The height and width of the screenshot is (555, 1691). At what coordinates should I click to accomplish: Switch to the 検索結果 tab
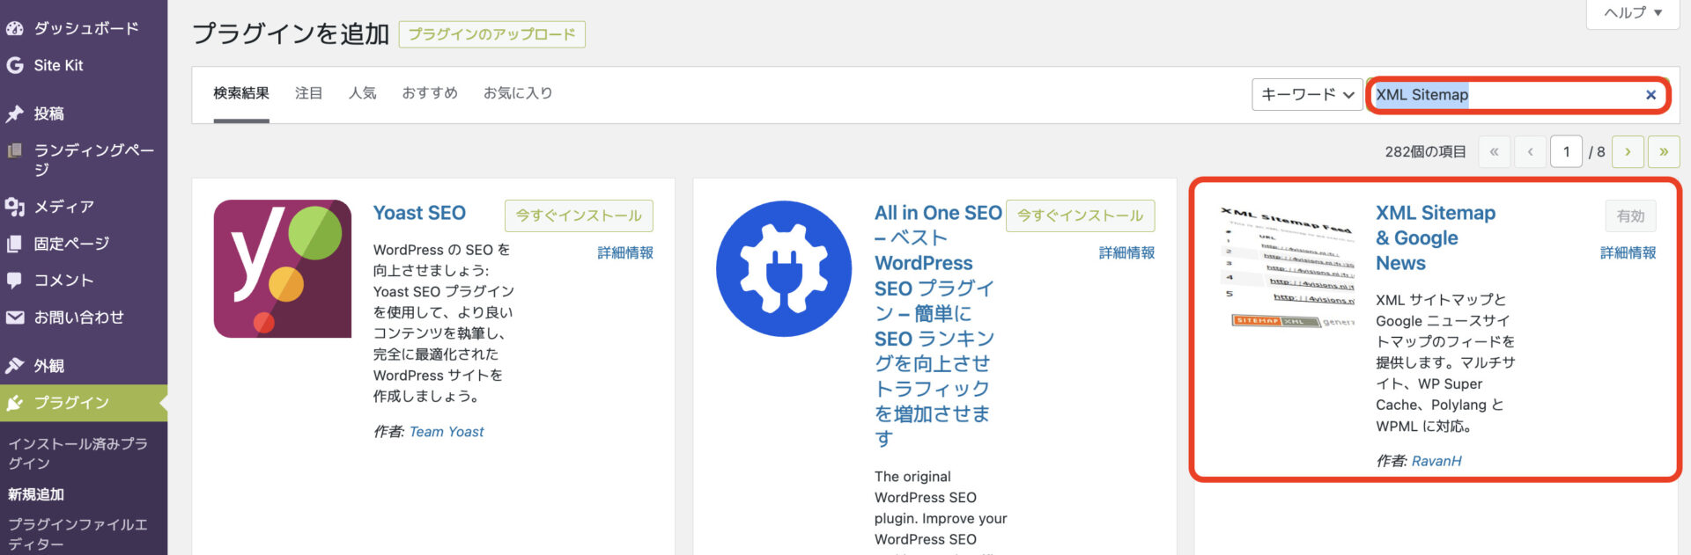click(x=241, y=93)
